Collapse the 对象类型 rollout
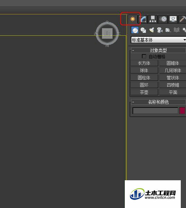Viewport: 186px width, 208px height. [x=158, y=50]
